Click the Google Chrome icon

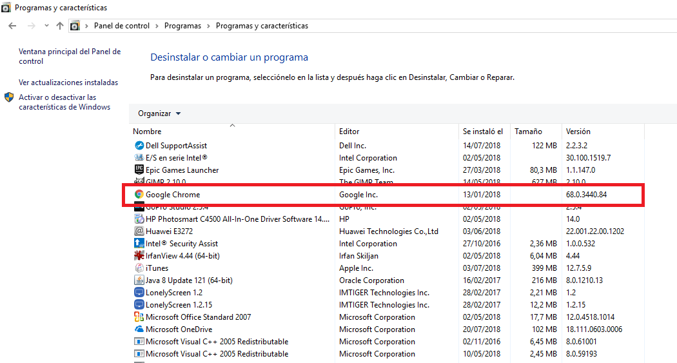(139, 194)
